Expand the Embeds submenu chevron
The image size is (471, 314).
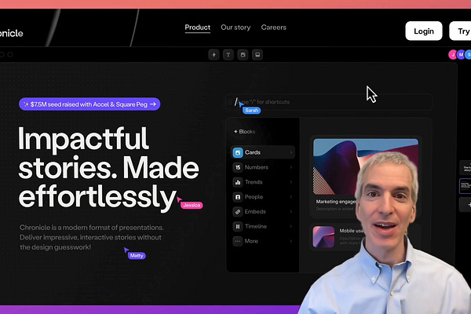pos(290,211)
